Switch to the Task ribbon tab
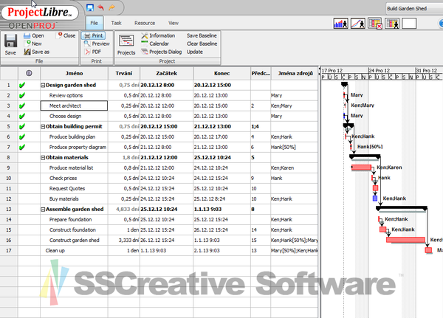This screenshot has height=318, width=443. pos(117,24)
